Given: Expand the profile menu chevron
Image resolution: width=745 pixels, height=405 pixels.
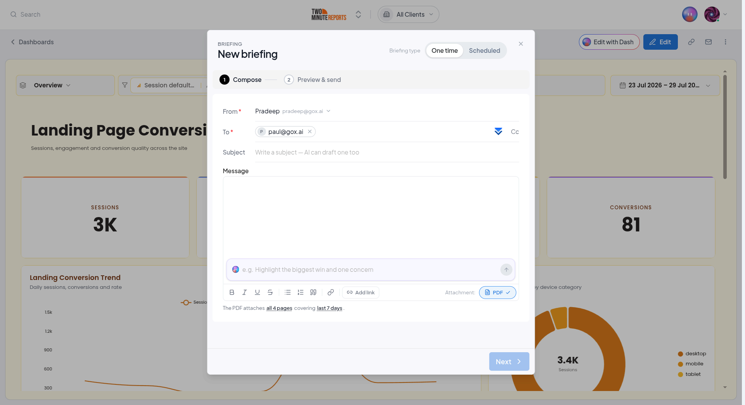Looking at the screenshot, I should click(x=725, y=14).
